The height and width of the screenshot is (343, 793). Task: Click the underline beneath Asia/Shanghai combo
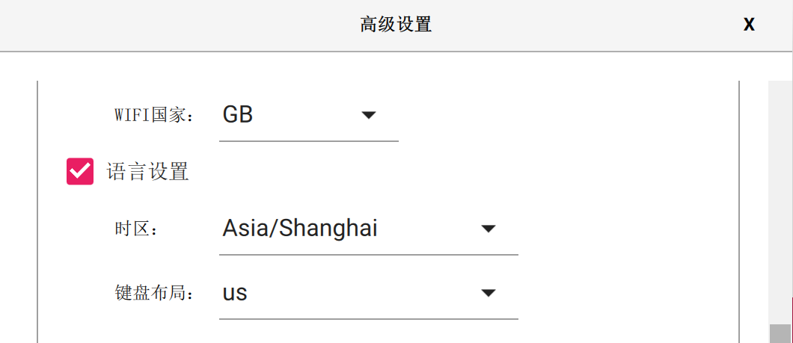(x=368, y=254)
